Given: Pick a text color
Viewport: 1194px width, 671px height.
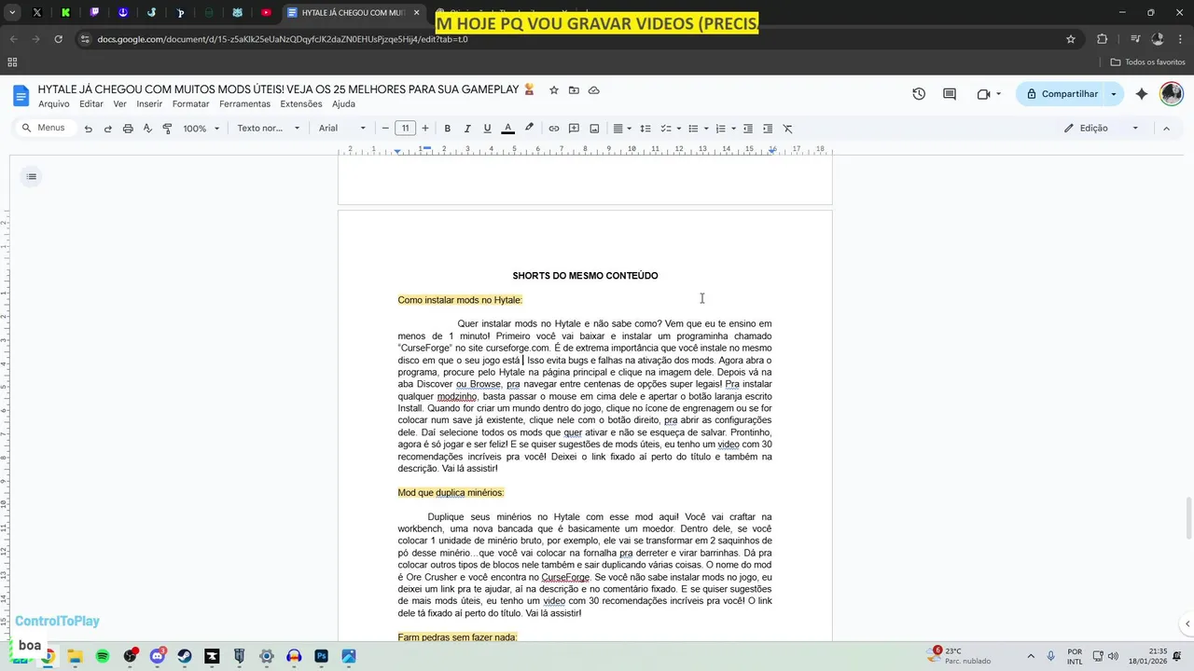Looking at the screenshot, I should [508, 129].
